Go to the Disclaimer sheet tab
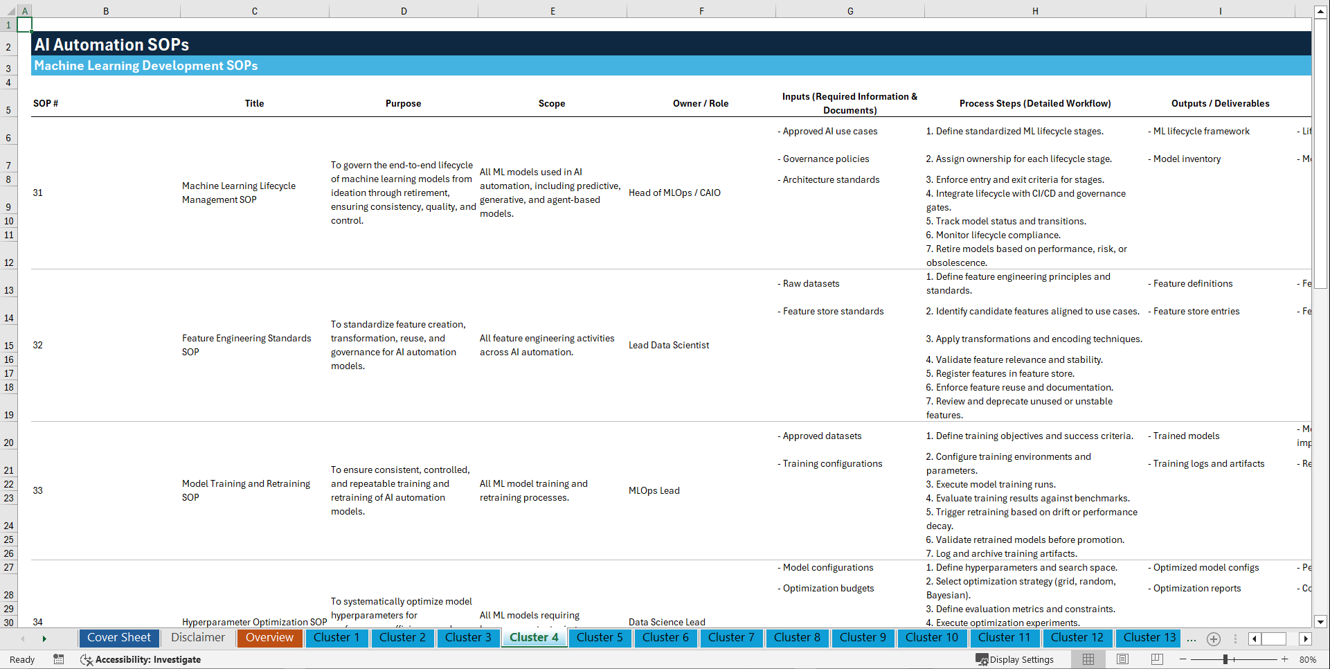 point(197,638)
